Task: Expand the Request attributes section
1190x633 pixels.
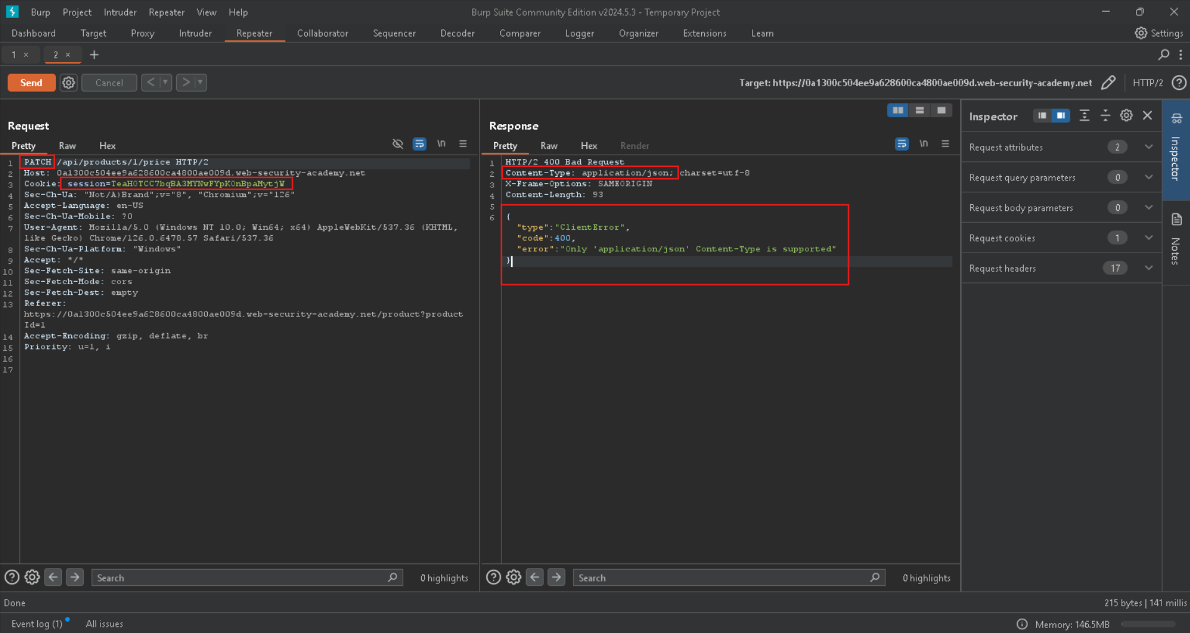Action: tap(1148, 147)
